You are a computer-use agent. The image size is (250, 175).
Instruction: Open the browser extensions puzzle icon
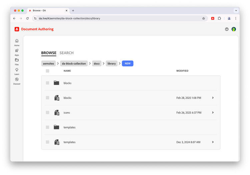[219, 18]
